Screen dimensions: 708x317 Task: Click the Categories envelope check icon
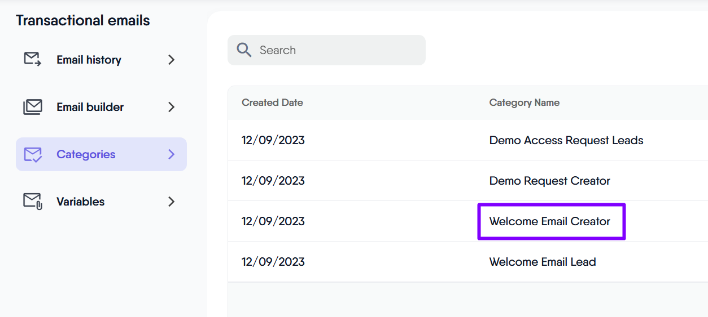click(32, 154)
